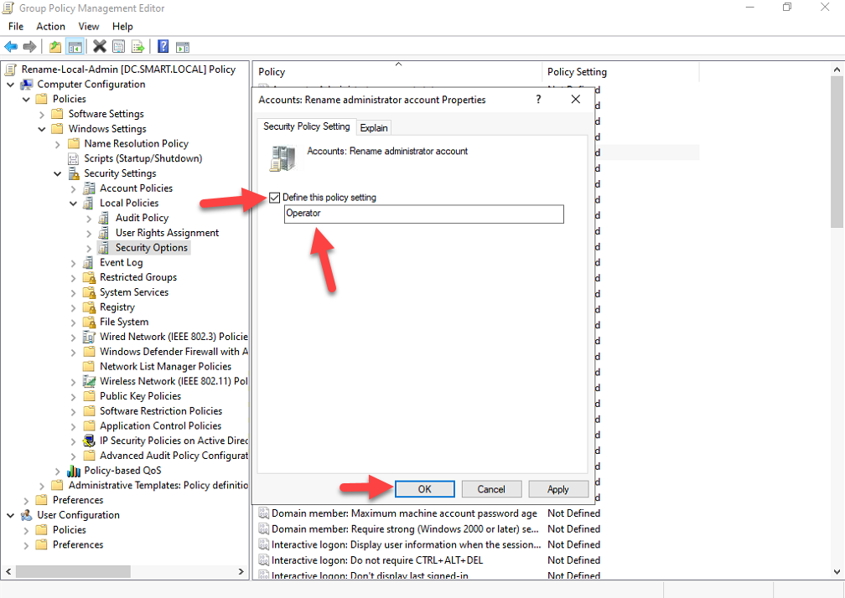
Task: Open the Help menu
Action: (x=122, y=26)
